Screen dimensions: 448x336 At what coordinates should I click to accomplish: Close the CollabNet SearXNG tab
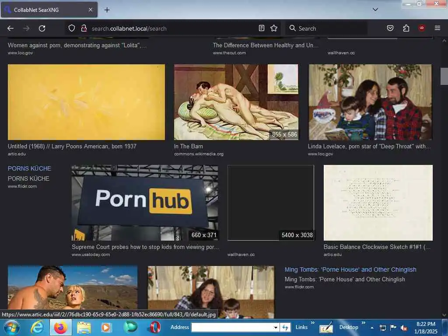[90, 10]
